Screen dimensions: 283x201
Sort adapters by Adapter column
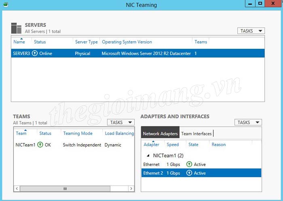point(152,144)
